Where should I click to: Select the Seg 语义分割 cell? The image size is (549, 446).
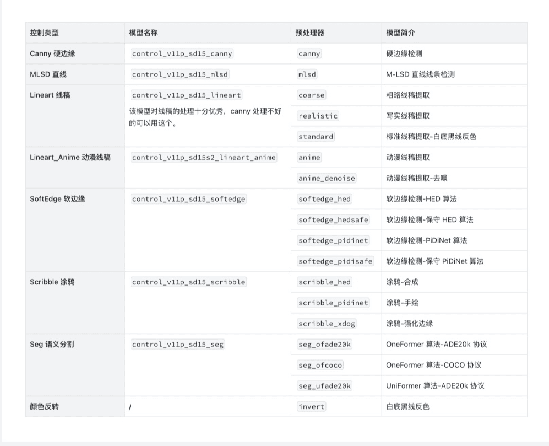click(75, 365)
